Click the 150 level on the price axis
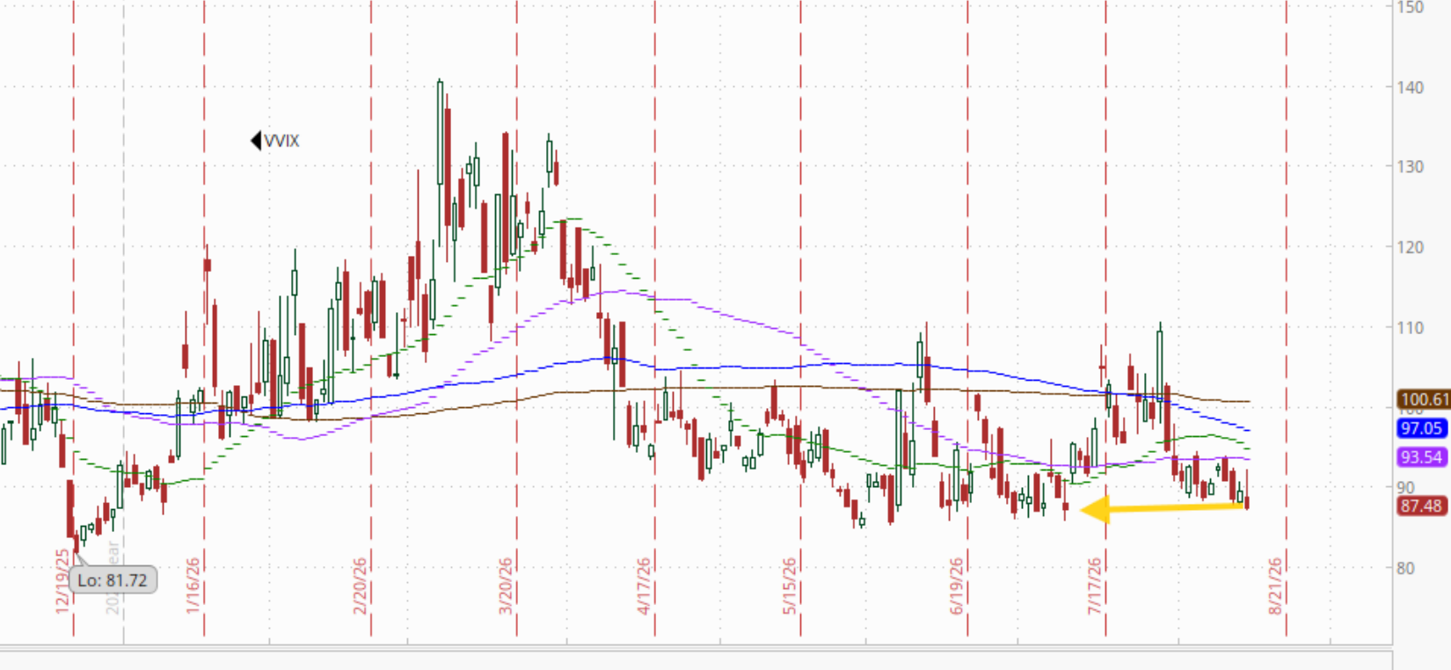 pos(1411,8)
